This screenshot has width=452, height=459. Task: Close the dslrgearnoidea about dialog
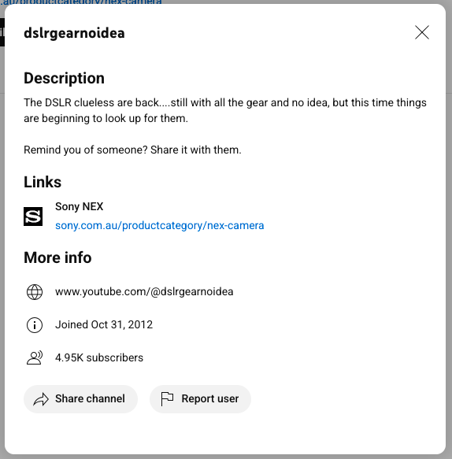(x=422, y=32)
